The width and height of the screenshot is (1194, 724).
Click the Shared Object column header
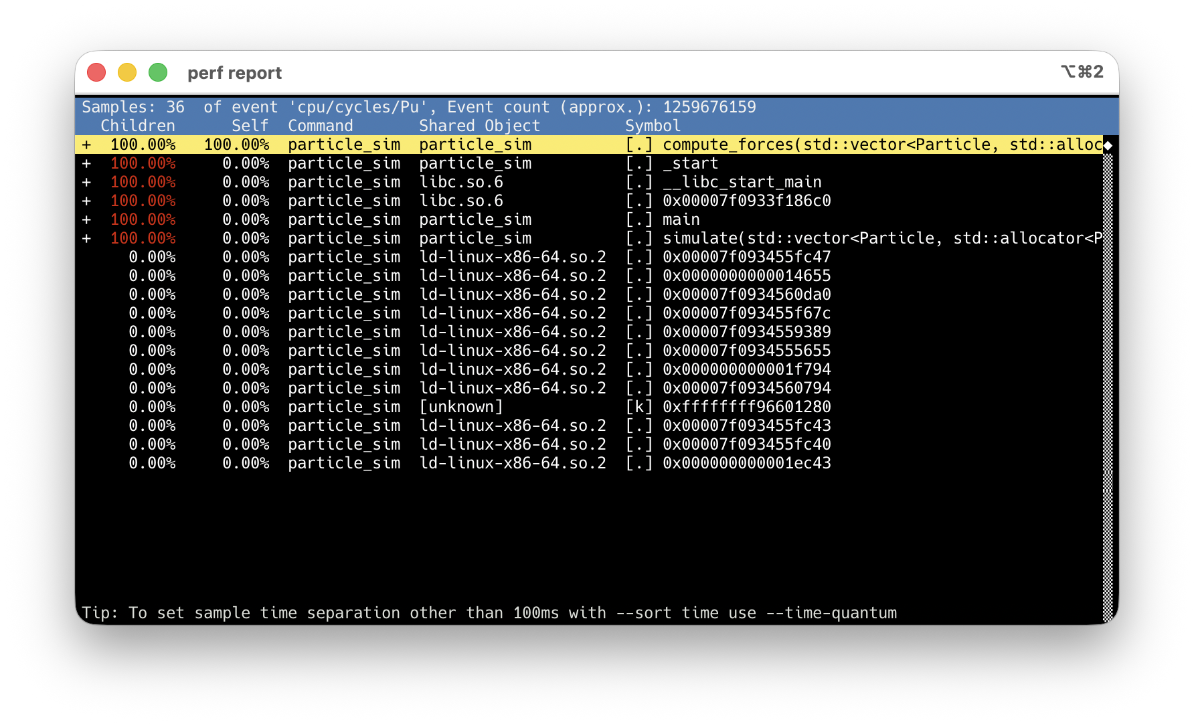pyautogui.click(x=479, y=126)
